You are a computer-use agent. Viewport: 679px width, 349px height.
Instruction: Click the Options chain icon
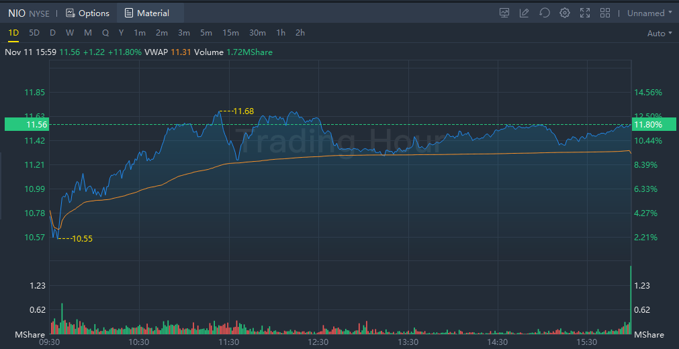click(70, 13)
